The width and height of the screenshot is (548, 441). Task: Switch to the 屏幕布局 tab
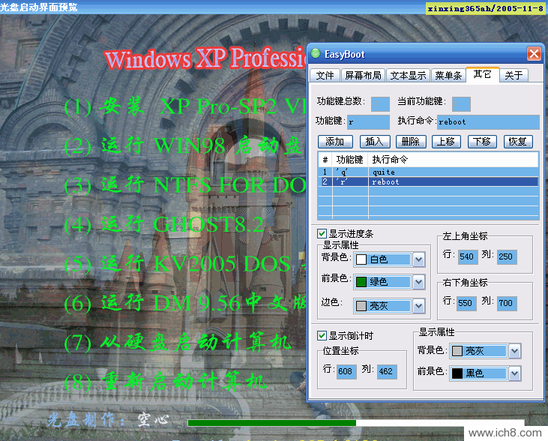tap(363, 76)
